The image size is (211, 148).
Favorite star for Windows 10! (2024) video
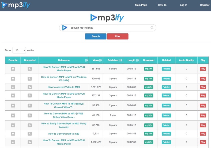click(13, 79)
